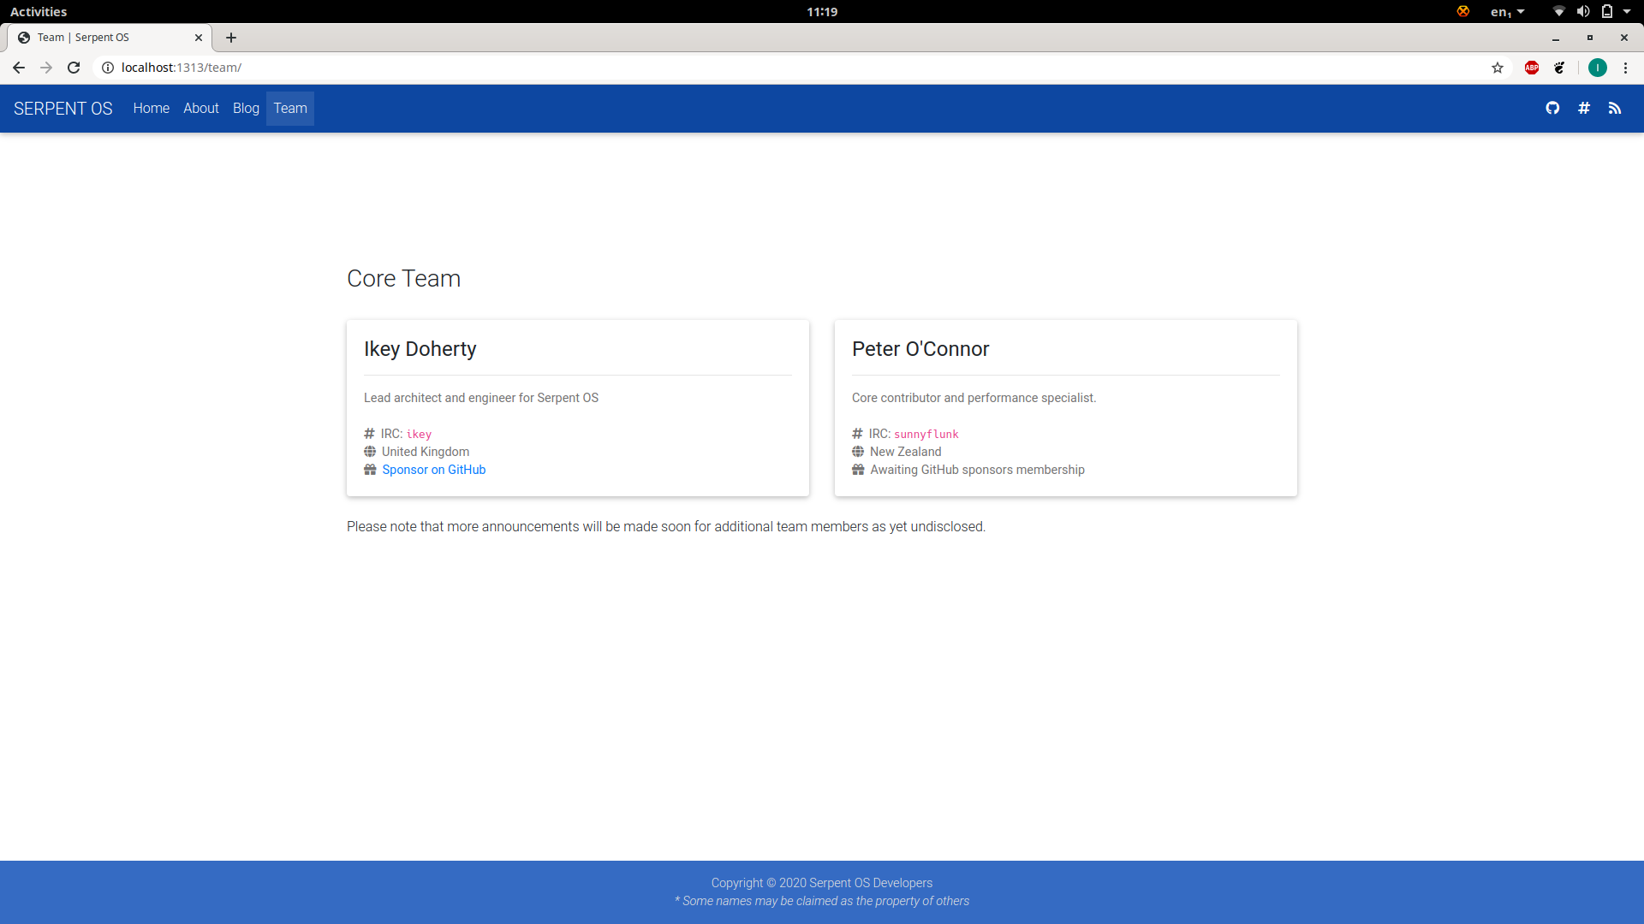The width and height of the screenshot is (1644, 924).
Task: Click the gift icon beside Sponsor on GitHub
Action: tap(370, 470)
